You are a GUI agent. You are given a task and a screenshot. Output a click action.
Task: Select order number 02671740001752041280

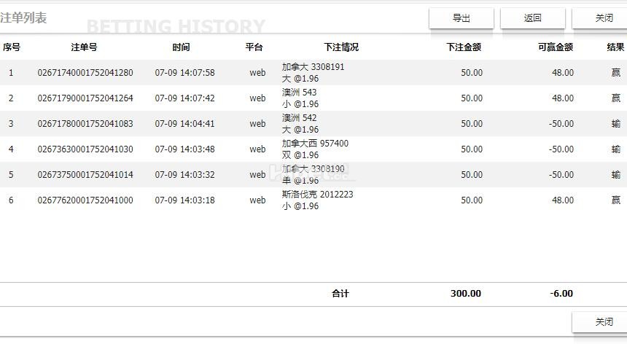tap(85, 73)
